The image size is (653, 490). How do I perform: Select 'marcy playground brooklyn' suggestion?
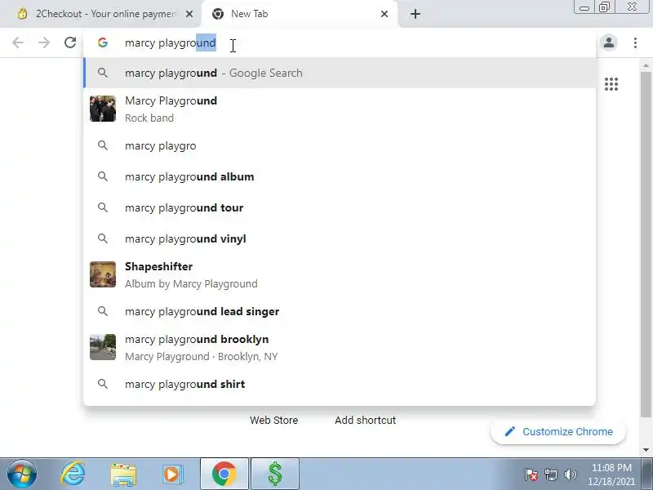tap(340, 347)
